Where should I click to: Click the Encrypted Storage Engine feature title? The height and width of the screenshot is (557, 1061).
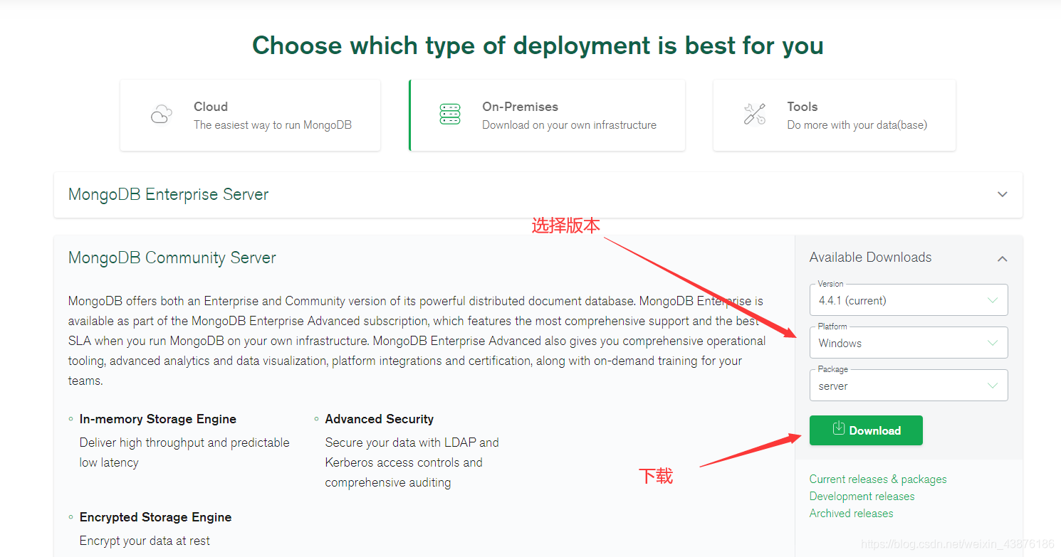(156, 517)
